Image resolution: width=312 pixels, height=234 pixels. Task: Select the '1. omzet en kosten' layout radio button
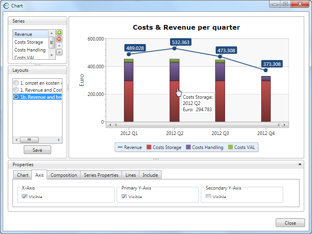pyautogui.click(x=16, y=83)
